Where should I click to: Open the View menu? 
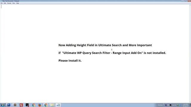click(x=14, y=3)
